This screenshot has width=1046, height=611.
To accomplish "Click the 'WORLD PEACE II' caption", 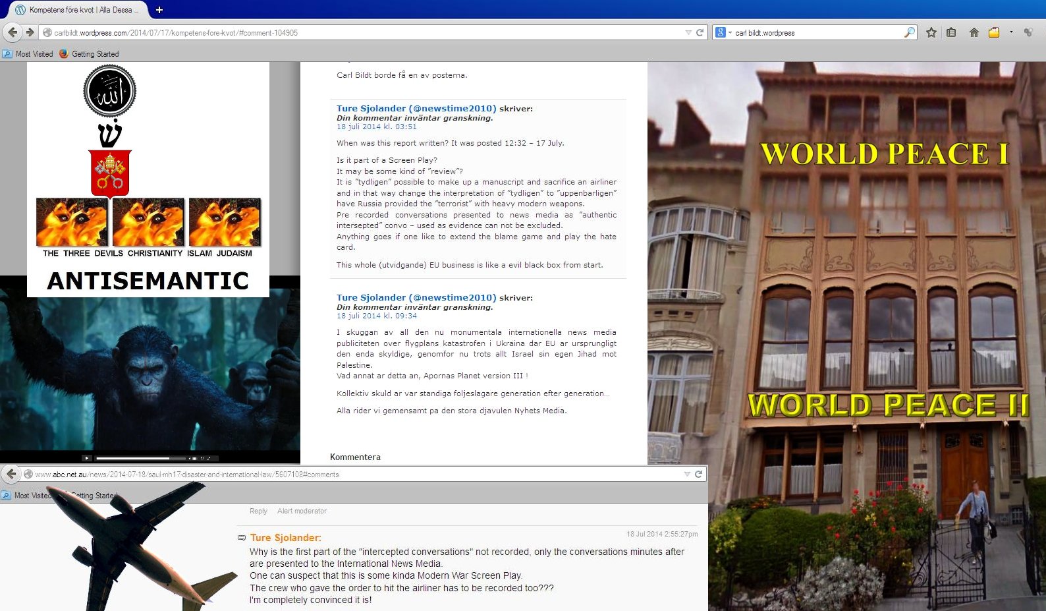I will [x=888, y=405].
